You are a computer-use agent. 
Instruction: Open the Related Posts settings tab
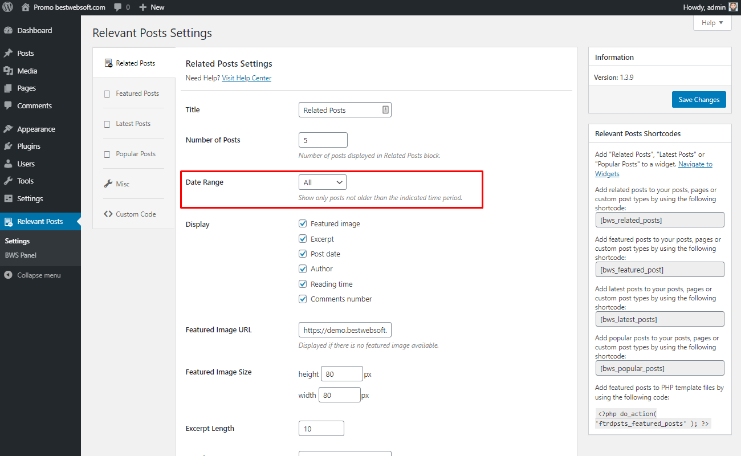pos(134,63)
